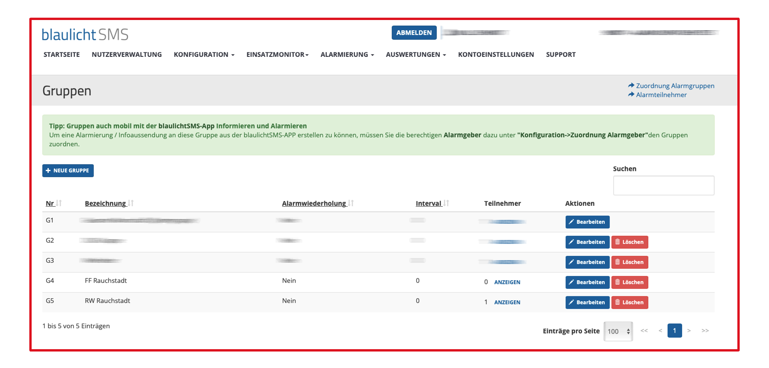
Task: Log out with the Abmelden button
Action: tap(414, 33)
